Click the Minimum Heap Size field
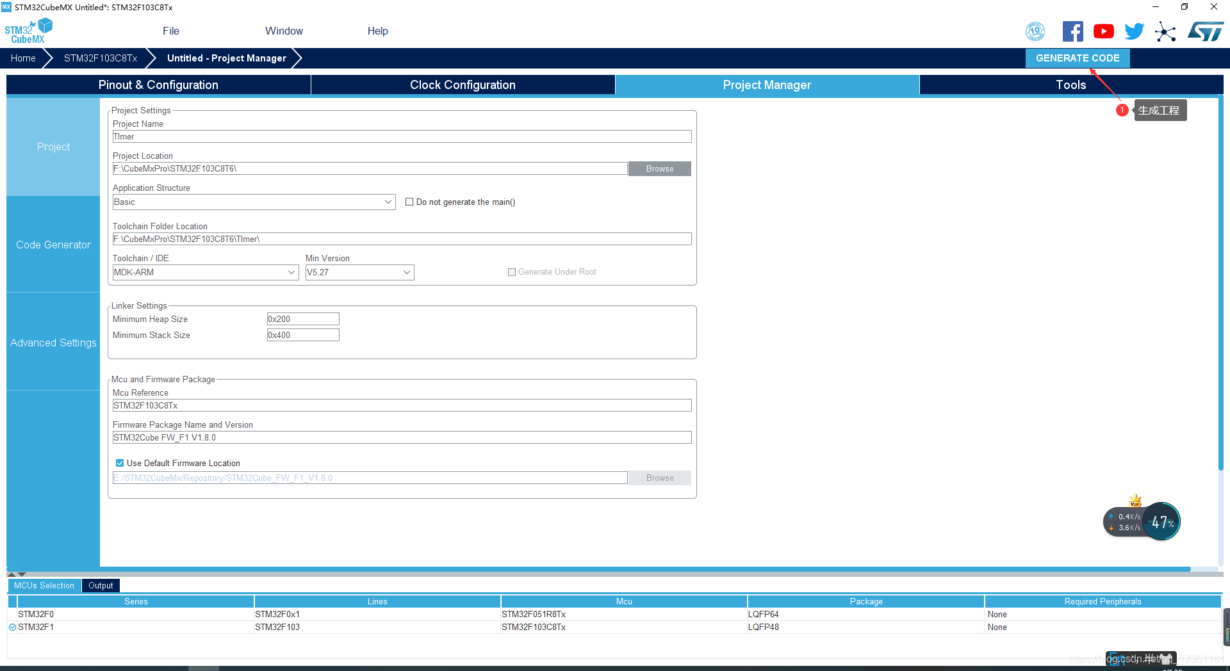The width and height of the screenshot is (1230, 671). point(303,319)
